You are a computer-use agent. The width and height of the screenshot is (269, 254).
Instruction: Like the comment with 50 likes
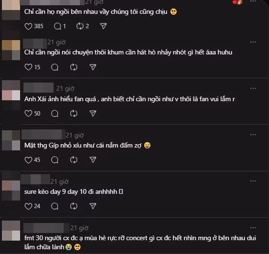pos(28,114)
